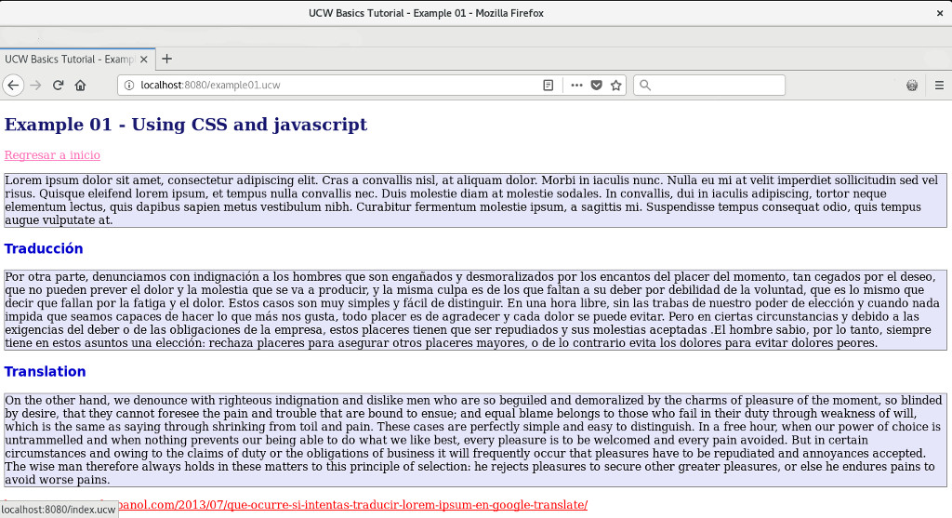This screenshot has height=518, width=952.
Task: Click the Traducción heading
Action: tap(44, 248)
